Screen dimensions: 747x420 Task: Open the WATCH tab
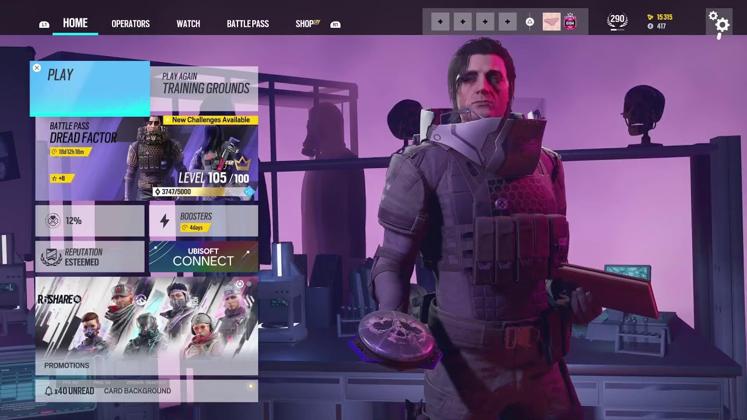tap(188, 24)
